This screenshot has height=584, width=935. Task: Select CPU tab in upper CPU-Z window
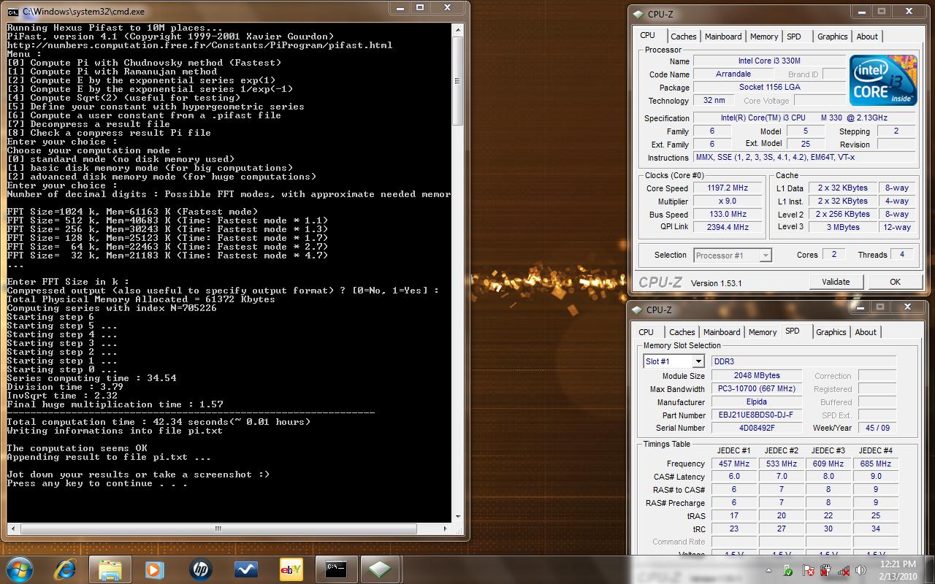click(647, 36)
